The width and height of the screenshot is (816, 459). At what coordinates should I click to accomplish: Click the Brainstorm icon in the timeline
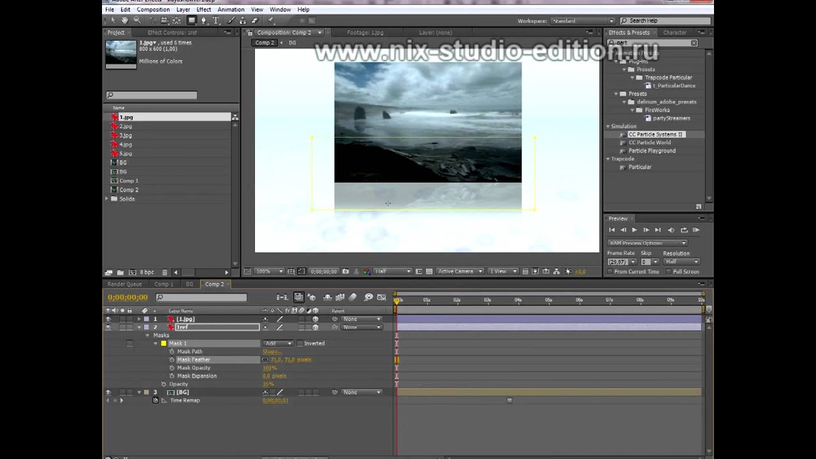[x=368, y=297]
